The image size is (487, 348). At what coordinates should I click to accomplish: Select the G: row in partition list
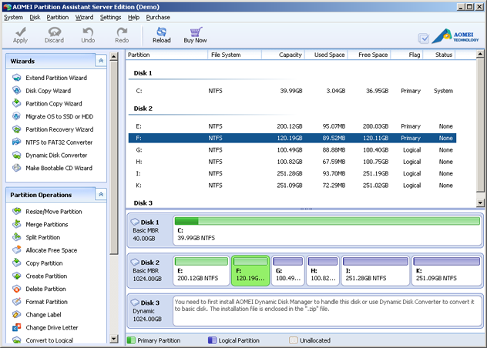[x=292, y=149]
